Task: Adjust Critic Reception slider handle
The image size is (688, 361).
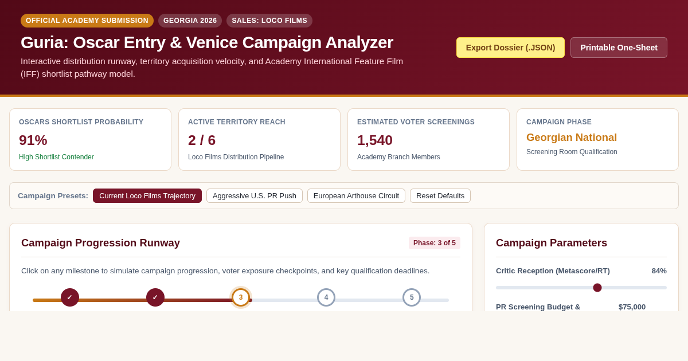Action: [597, 288]
